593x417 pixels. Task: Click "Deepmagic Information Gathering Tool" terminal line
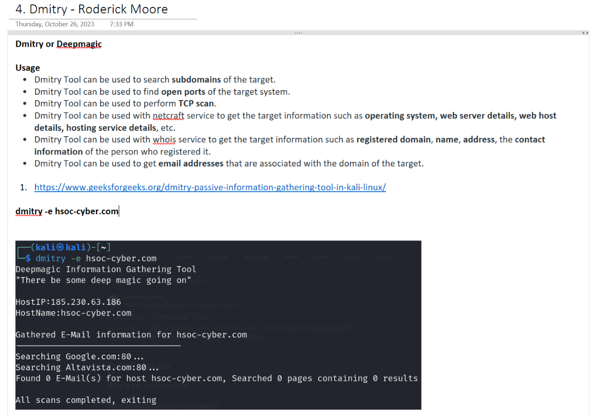[x=105, y=269]
